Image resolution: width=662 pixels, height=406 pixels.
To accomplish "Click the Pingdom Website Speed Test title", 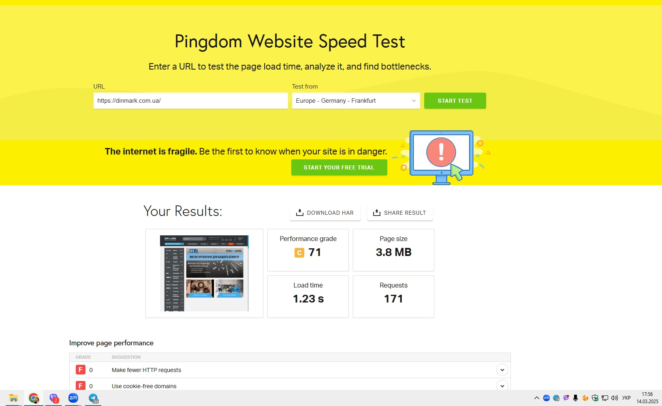I will click(290, 42).
